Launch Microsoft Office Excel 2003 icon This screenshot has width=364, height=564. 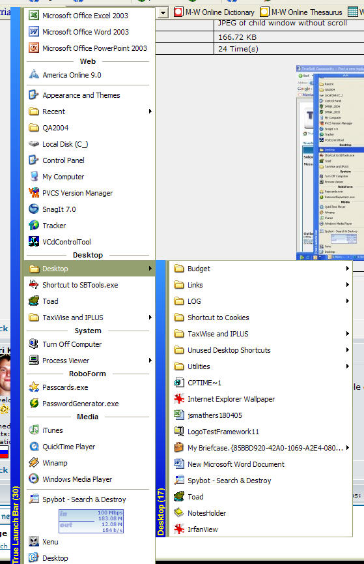click(34, 16)
